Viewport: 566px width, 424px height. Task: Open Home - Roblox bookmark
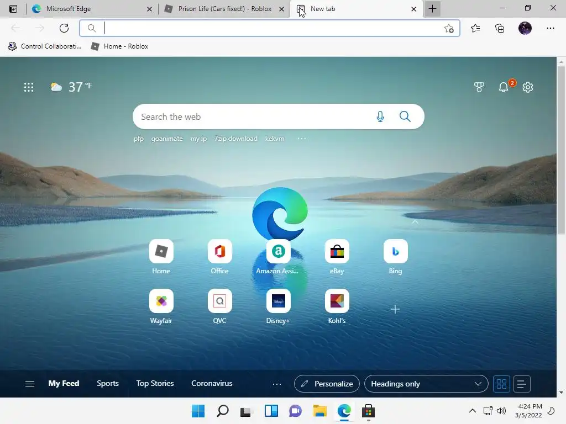(119, 46)
